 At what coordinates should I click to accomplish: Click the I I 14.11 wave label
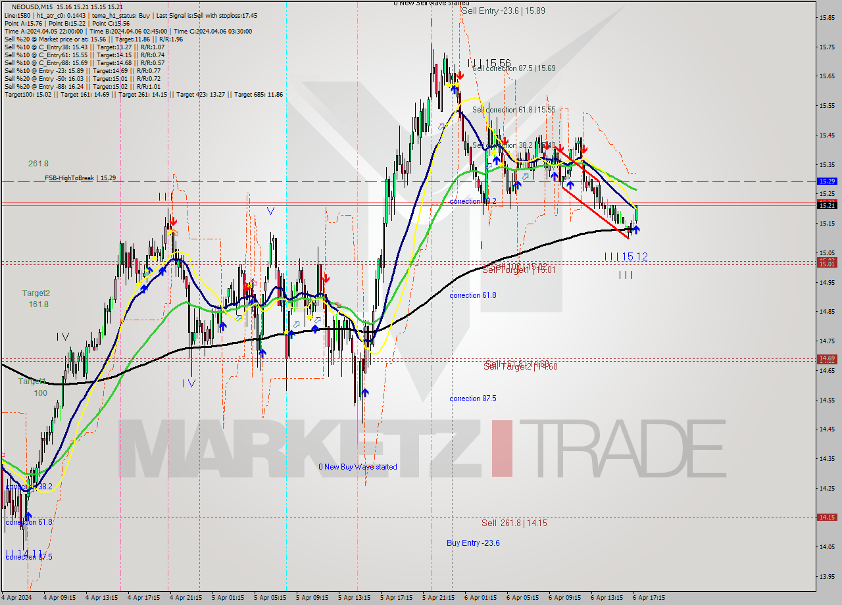coord(24,554)
